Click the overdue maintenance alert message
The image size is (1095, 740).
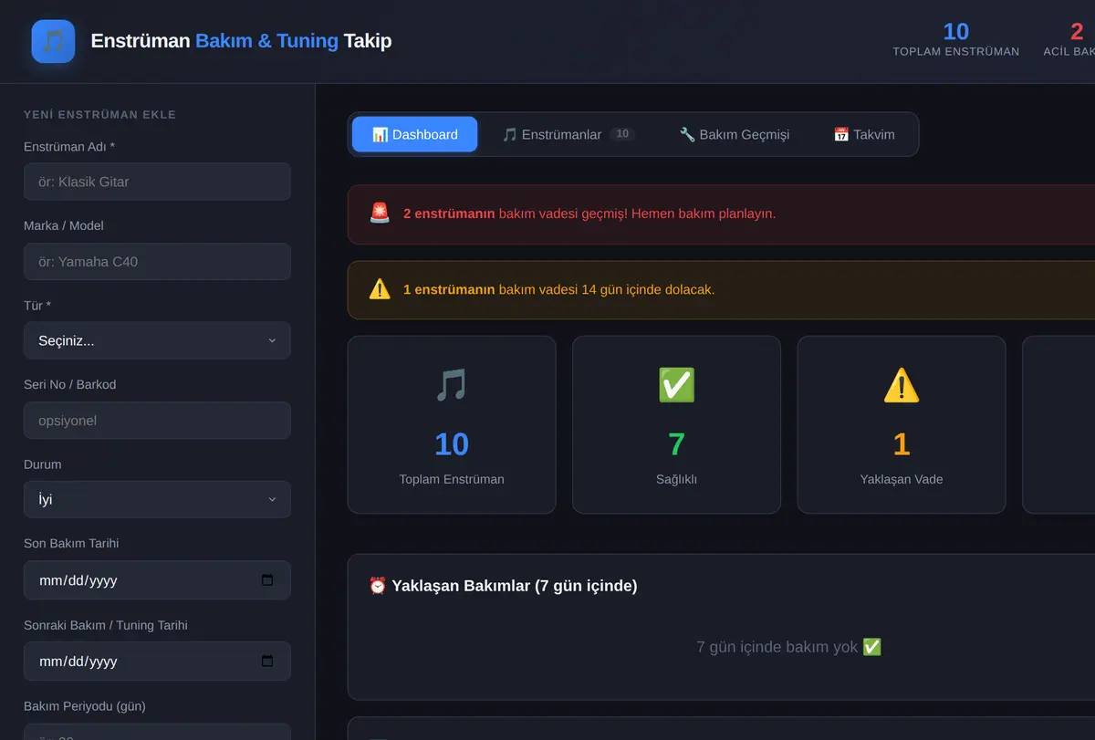coord(589,214)
